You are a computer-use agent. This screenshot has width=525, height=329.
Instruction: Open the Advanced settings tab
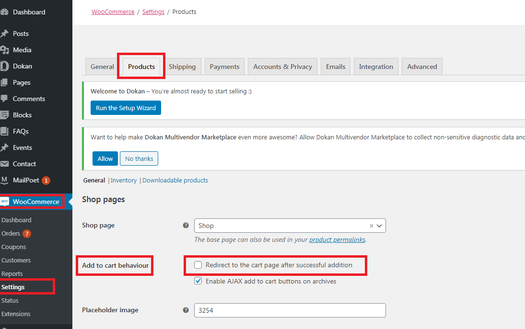tap(422, 67)
